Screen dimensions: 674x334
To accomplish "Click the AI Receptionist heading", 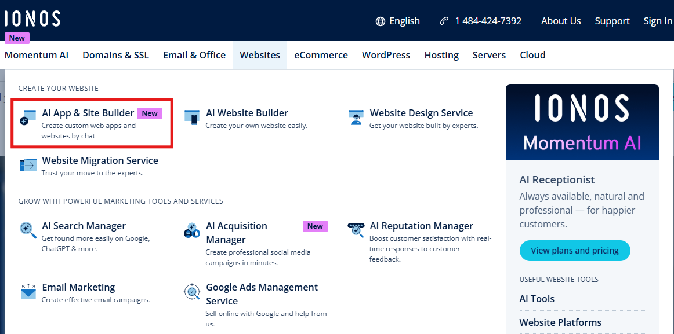I will (557, 179).
